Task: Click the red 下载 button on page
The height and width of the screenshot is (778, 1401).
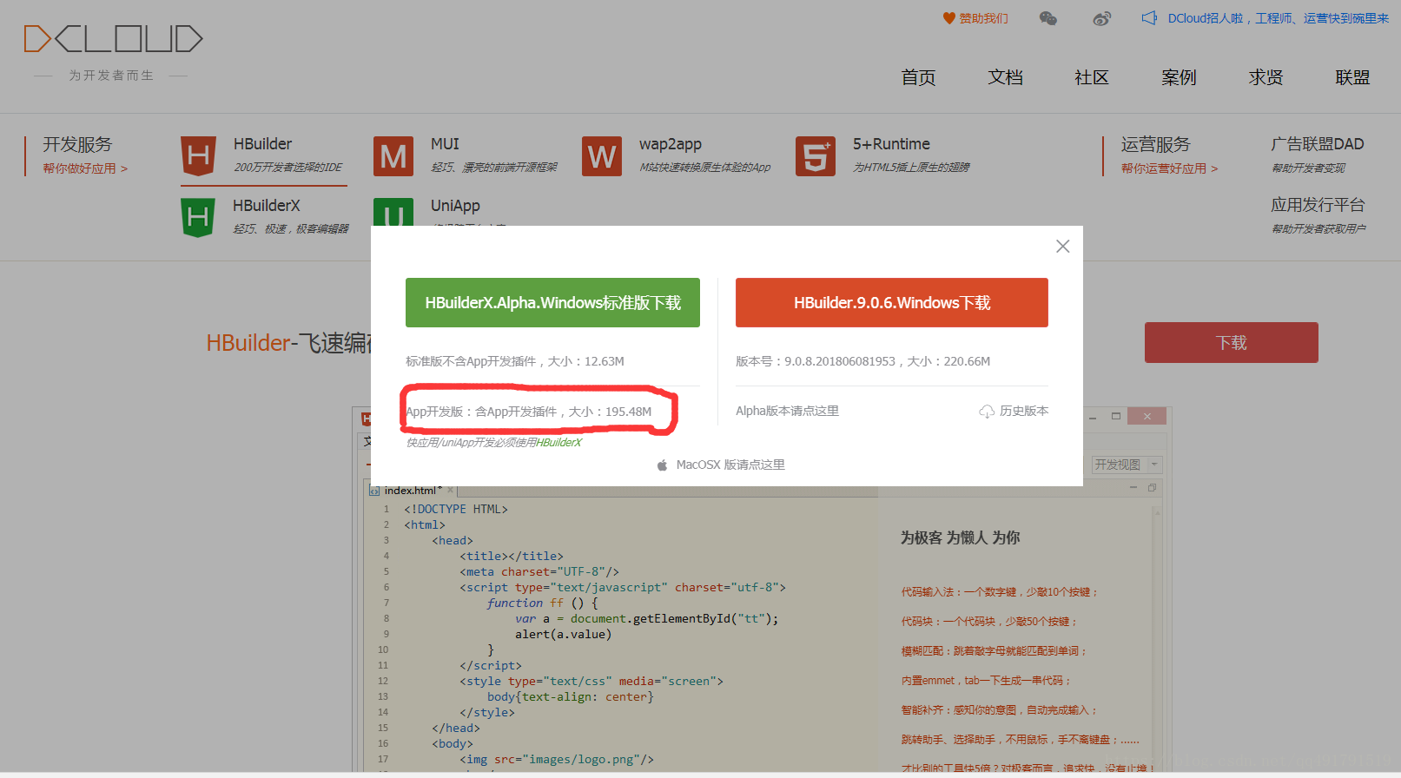Action: tap(1232, 342)
